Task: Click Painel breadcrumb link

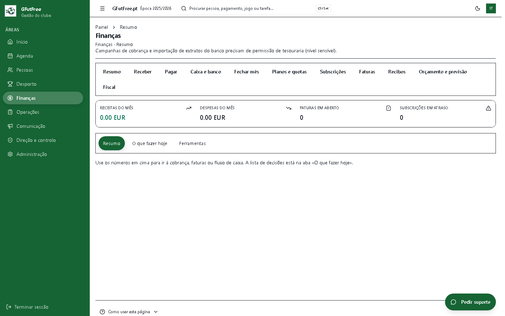Action: (x=102, y=27)
